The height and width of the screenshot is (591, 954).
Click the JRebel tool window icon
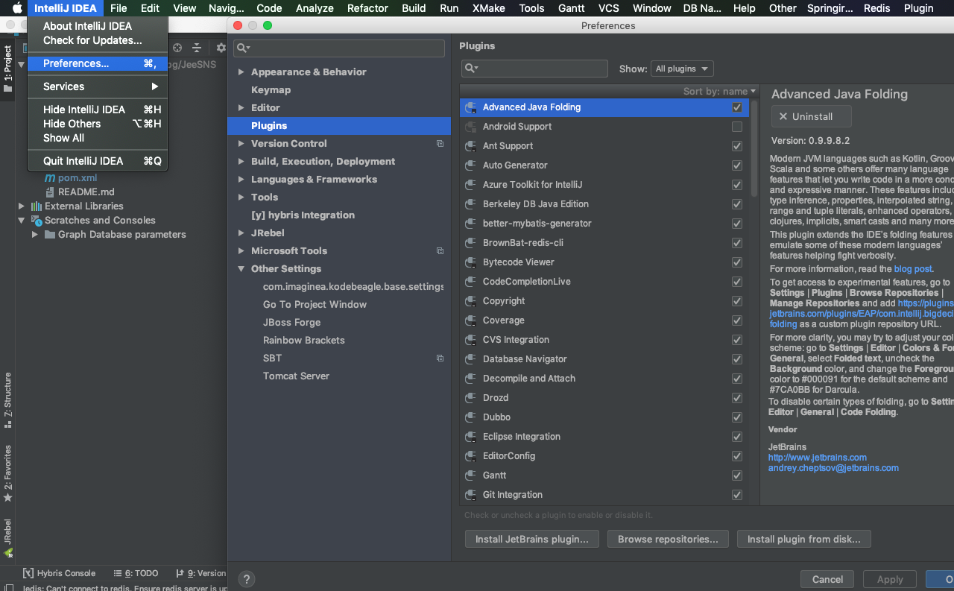point(8,552)
